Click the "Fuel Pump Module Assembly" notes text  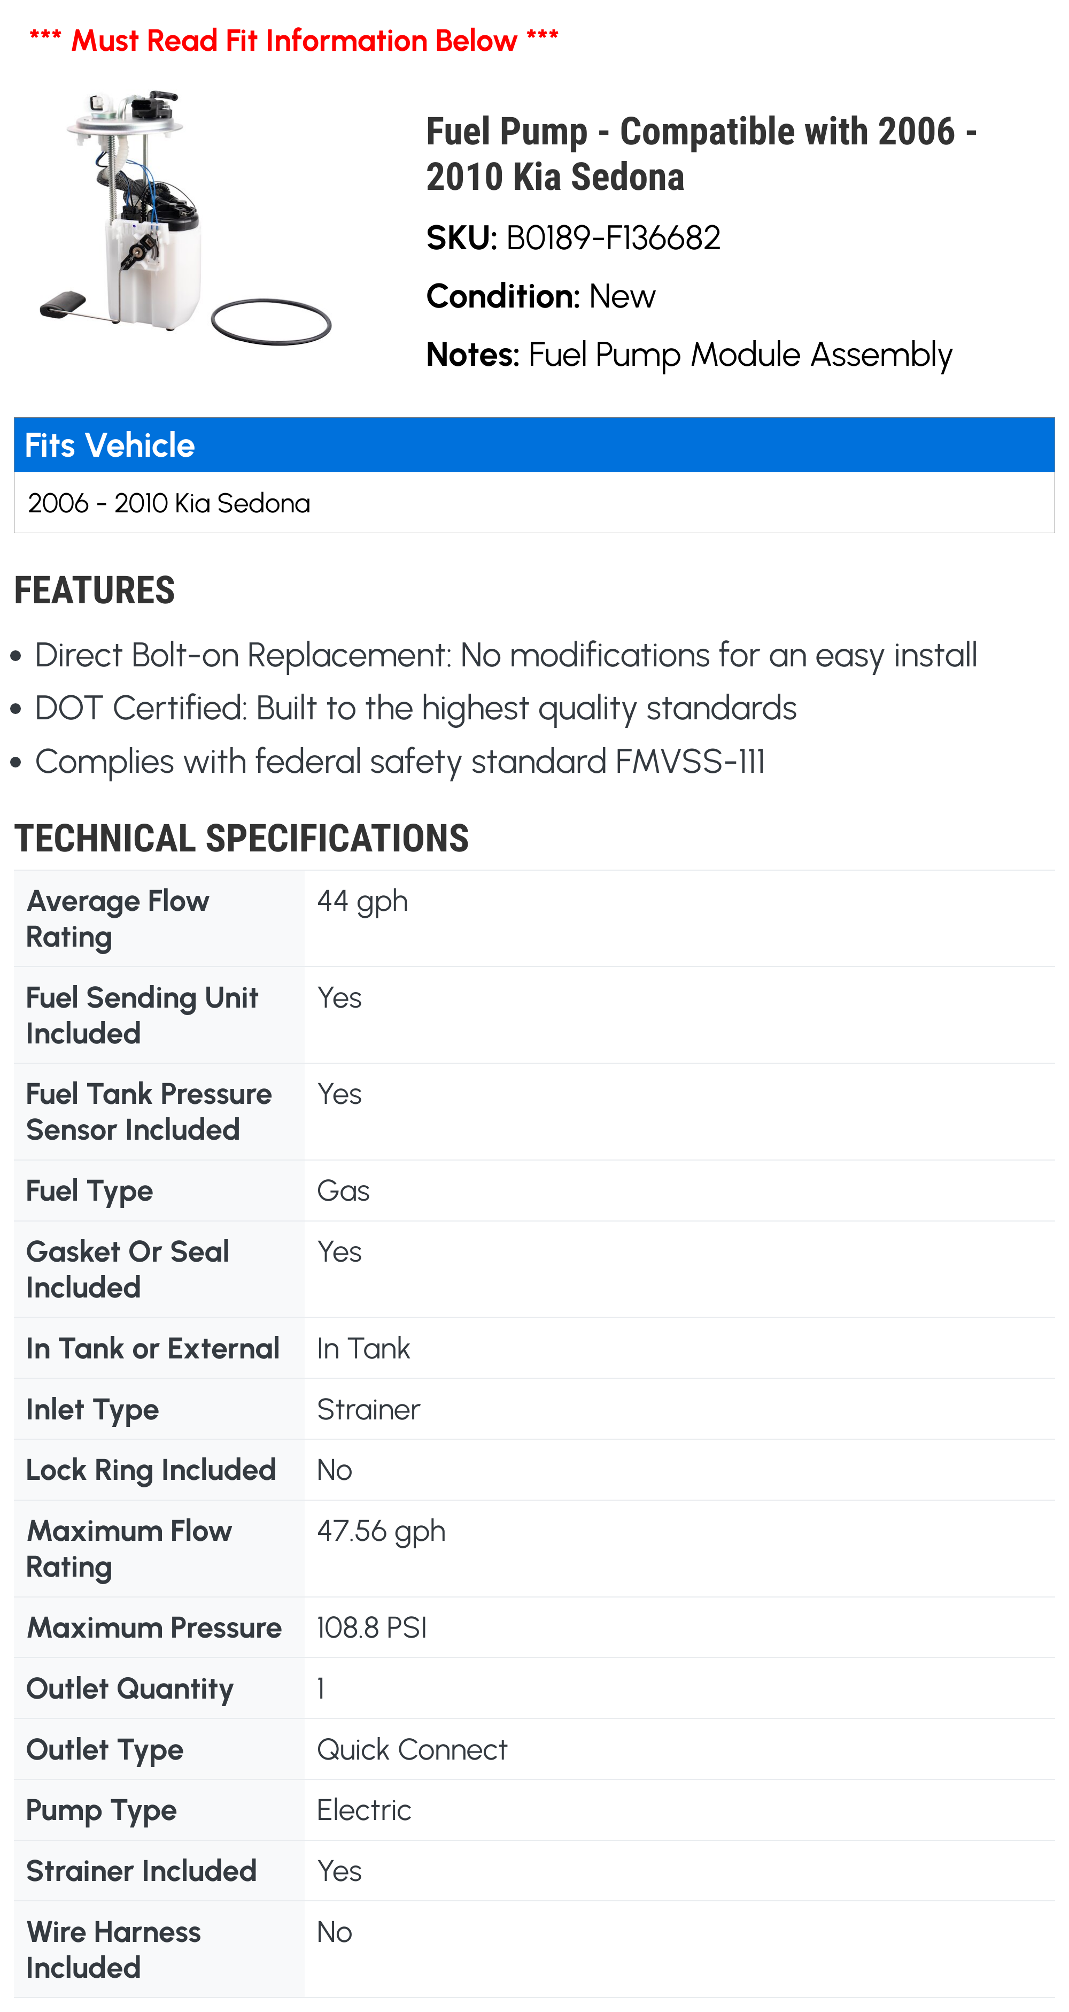point(739,355)
